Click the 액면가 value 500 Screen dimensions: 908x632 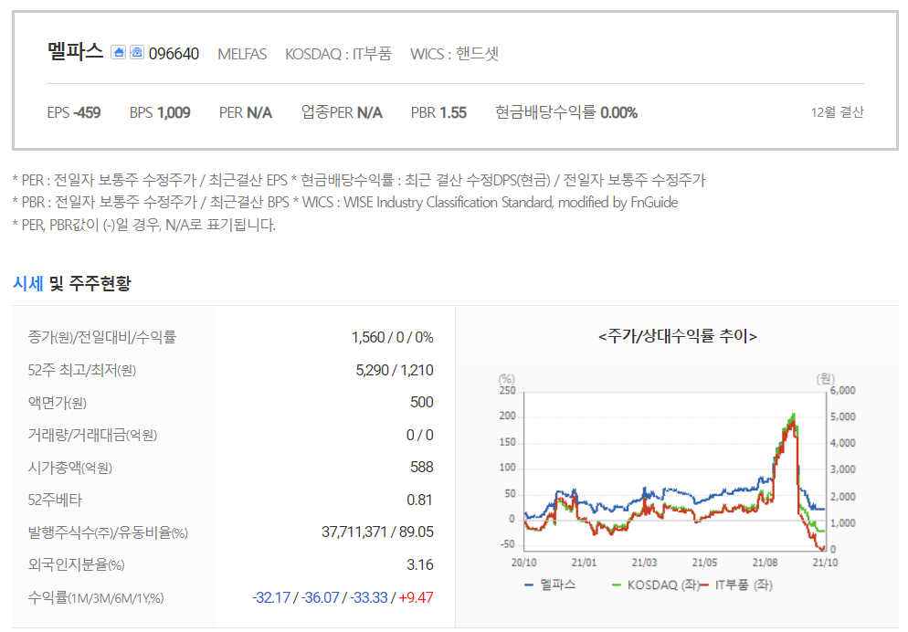422,402
